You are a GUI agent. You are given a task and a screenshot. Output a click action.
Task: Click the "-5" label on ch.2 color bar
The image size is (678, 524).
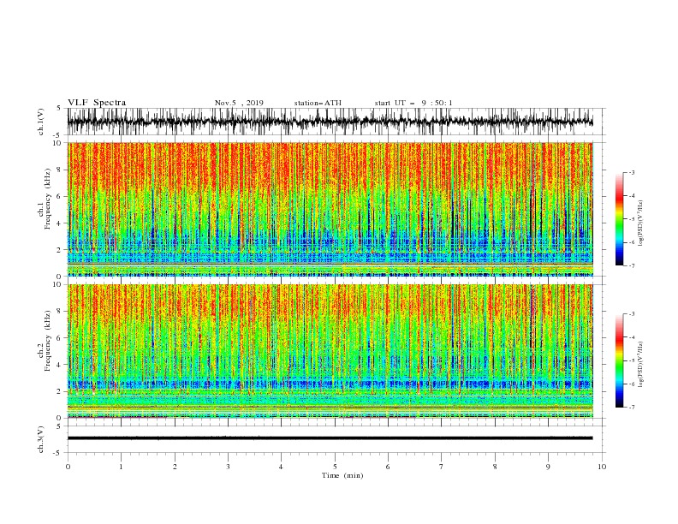coord(632,360)
